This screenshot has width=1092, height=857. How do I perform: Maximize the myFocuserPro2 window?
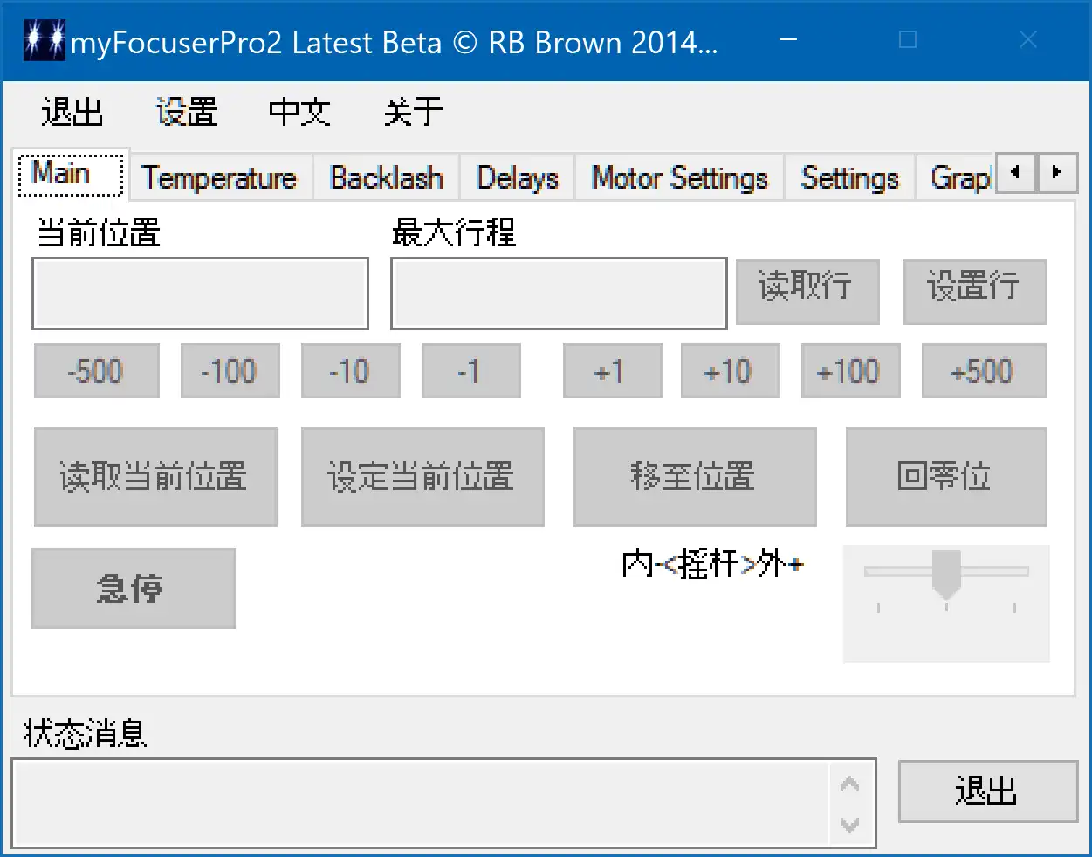click(908, 40)
